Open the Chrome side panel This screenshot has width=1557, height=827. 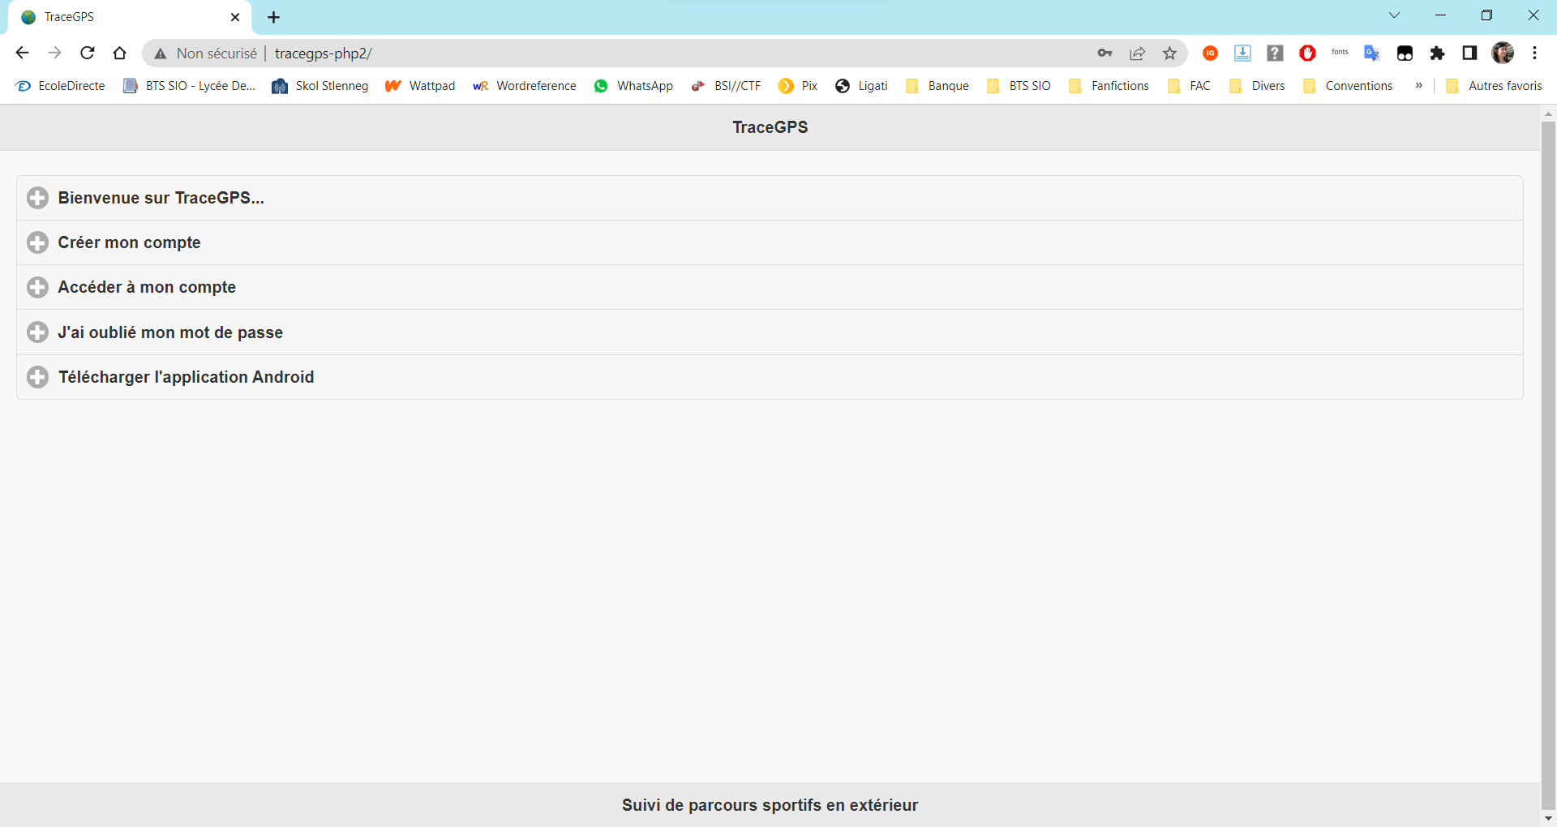[x=1469, y=53]
